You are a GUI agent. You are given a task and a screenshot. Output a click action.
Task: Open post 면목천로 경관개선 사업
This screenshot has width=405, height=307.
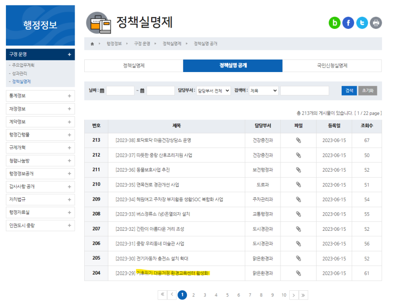pos(147,185)
